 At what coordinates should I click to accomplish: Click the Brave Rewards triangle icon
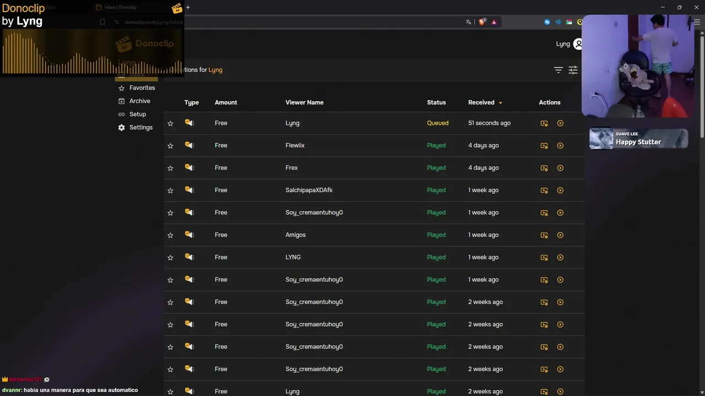pos(494,22)
